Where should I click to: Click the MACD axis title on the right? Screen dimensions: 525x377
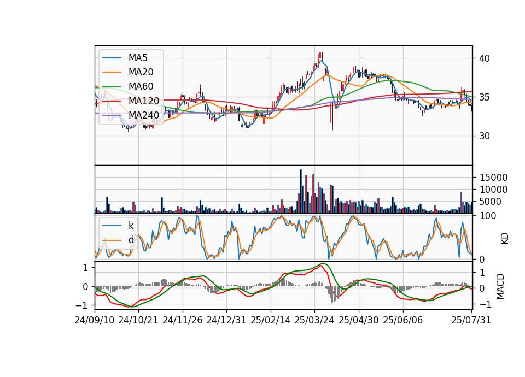(x=500, y=286)
